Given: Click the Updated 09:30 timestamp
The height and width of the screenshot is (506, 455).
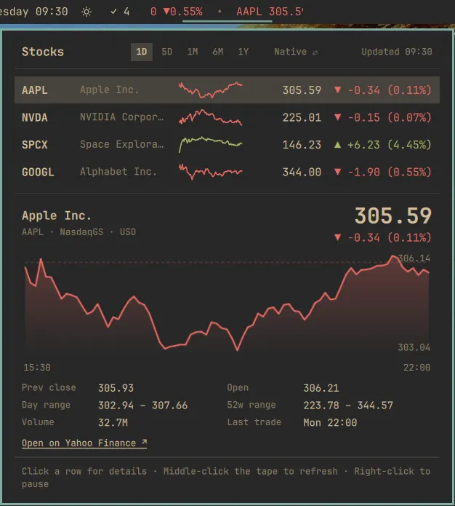Looking at the screenshot, I should pyautogui.click(x=397, y=52).
